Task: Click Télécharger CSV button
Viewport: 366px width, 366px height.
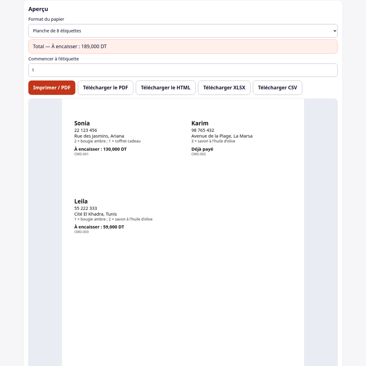Action: (277, 88)
